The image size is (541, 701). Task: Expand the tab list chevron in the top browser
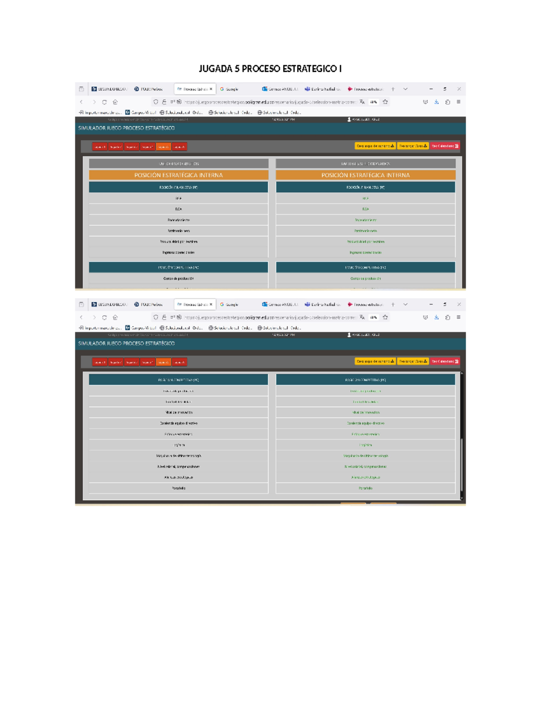click(405, 89)
